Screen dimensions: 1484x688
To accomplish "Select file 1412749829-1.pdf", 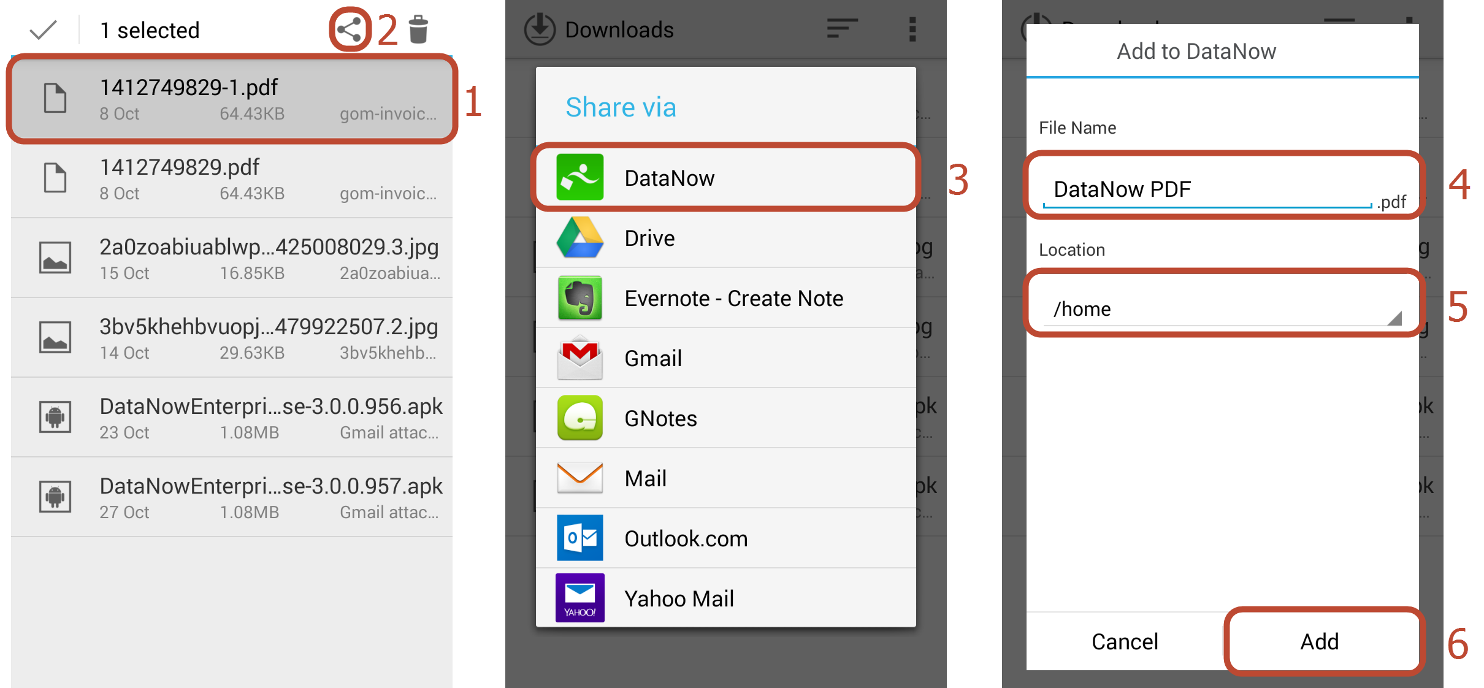I will [x=232, y=98].
